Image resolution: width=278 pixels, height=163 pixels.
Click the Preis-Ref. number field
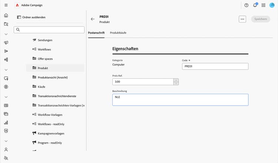[x=143, y=81]
